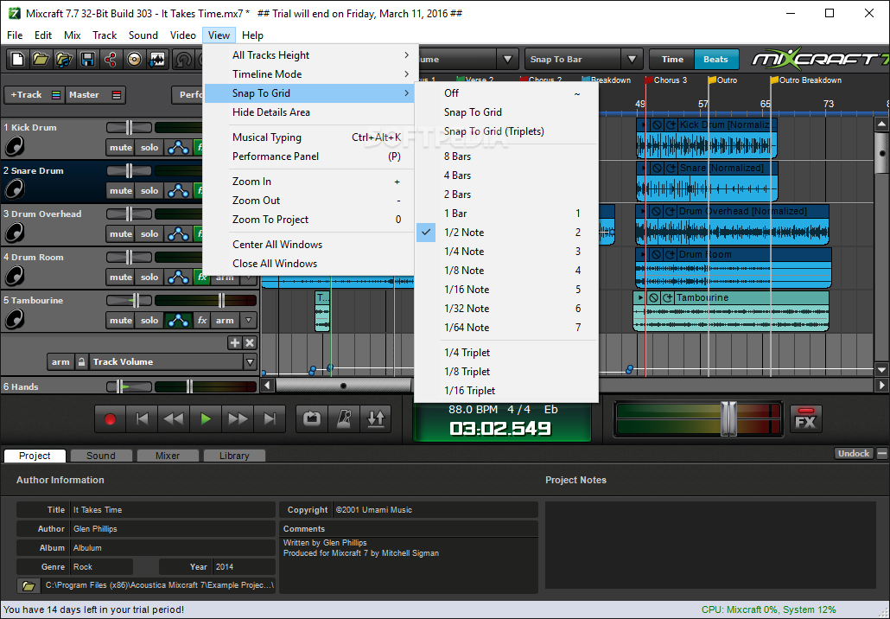
Task: Toggle fx on the Tambourine track
Action: (202, 320)
